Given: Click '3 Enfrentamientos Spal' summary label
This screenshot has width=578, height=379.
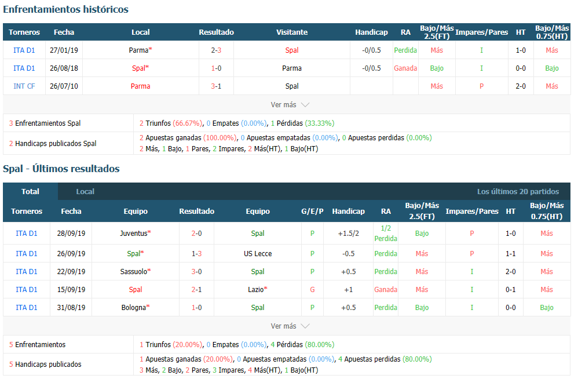Looking at the screenshot, I should 45,123.
